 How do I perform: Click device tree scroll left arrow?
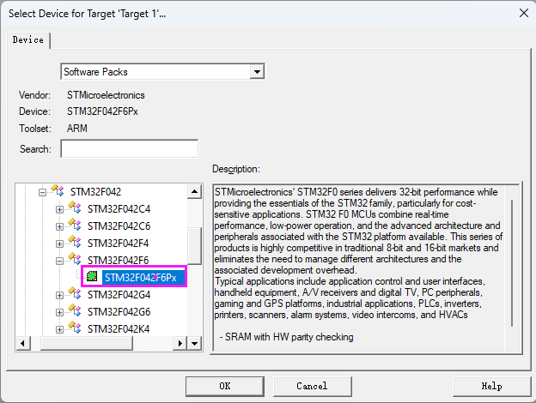[x=23, y=343]
